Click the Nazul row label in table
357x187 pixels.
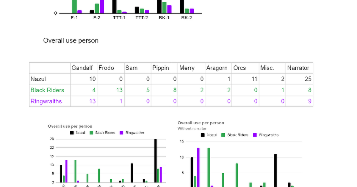click(38, 79)
